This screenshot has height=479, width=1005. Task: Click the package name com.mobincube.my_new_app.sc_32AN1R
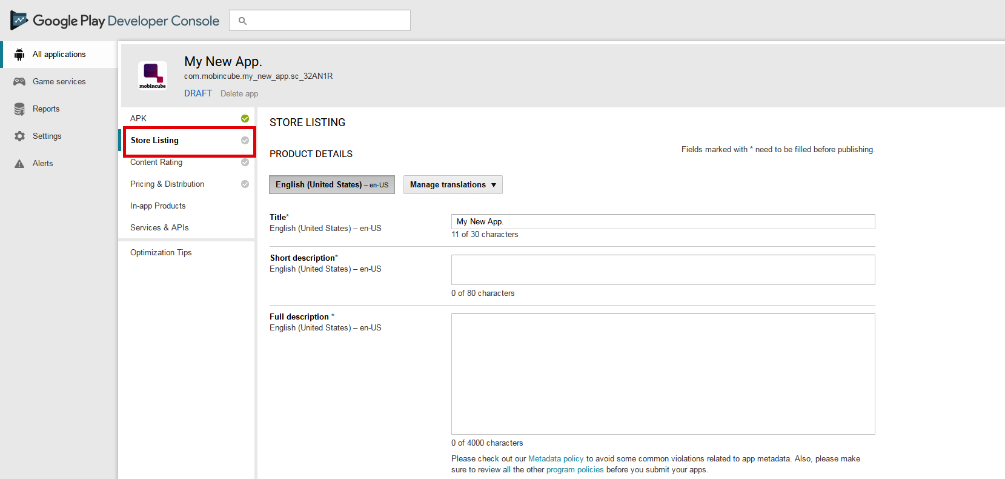point(258,76)
